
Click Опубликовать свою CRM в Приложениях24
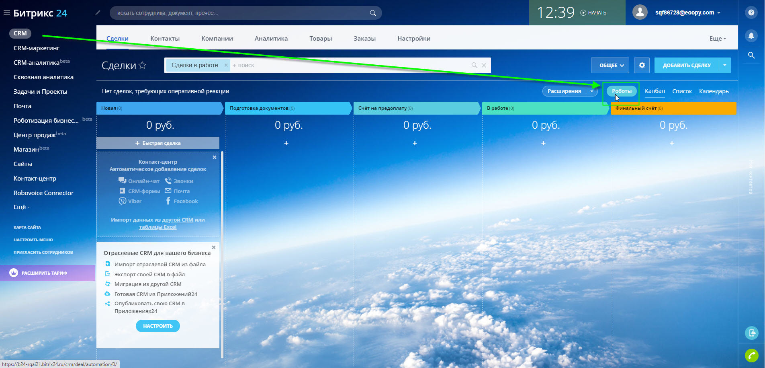pos(149,307)
